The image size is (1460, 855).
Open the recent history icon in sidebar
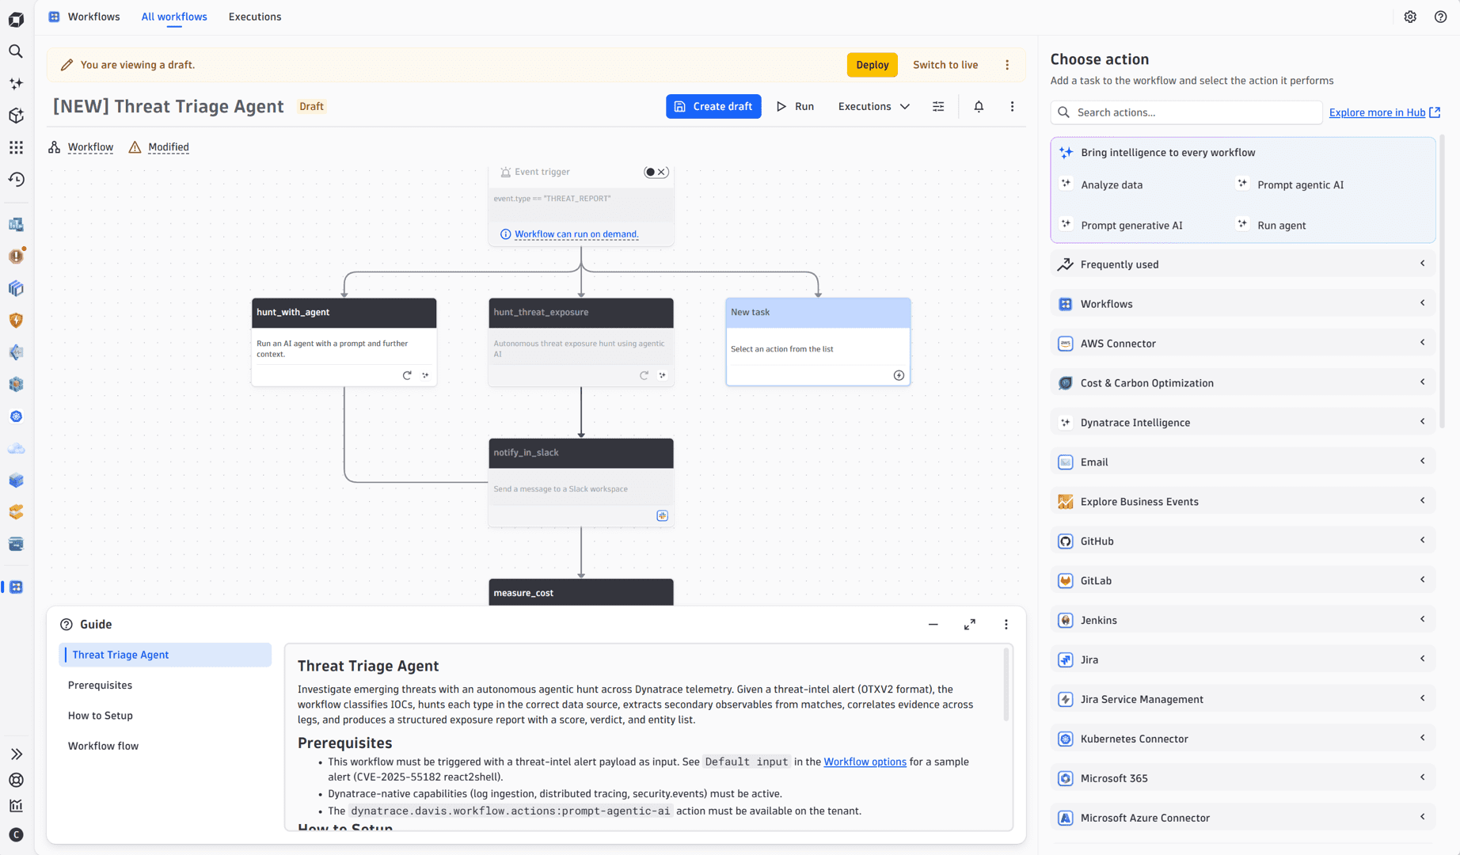16,180
